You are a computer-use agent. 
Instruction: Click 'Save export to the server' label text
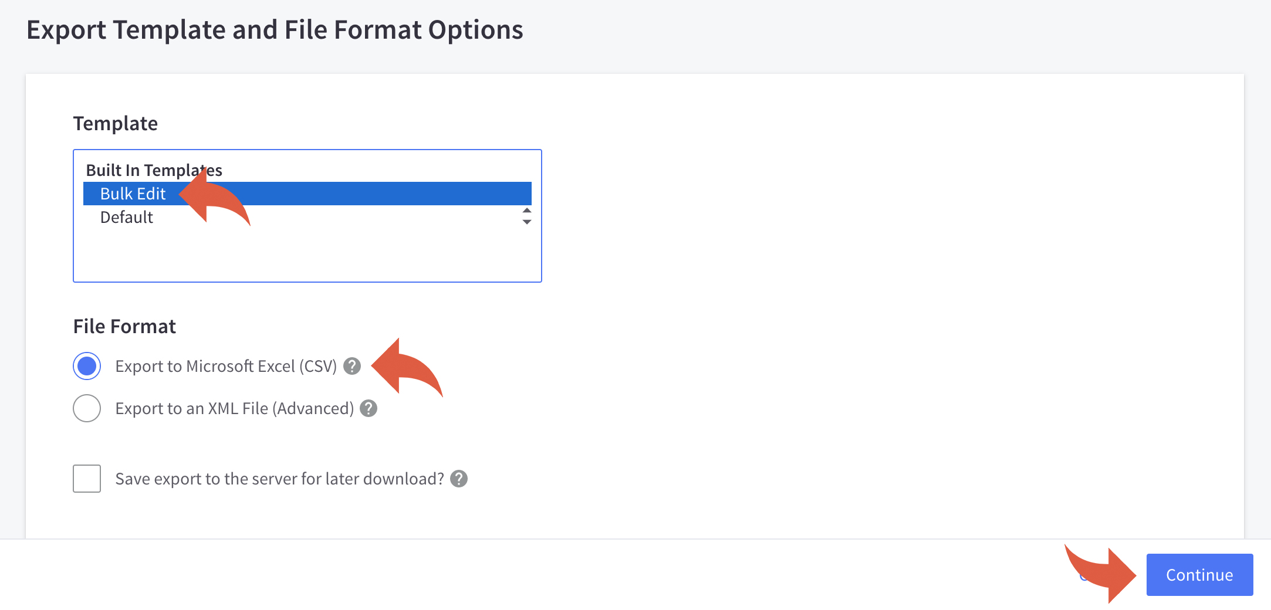point(279,479)
